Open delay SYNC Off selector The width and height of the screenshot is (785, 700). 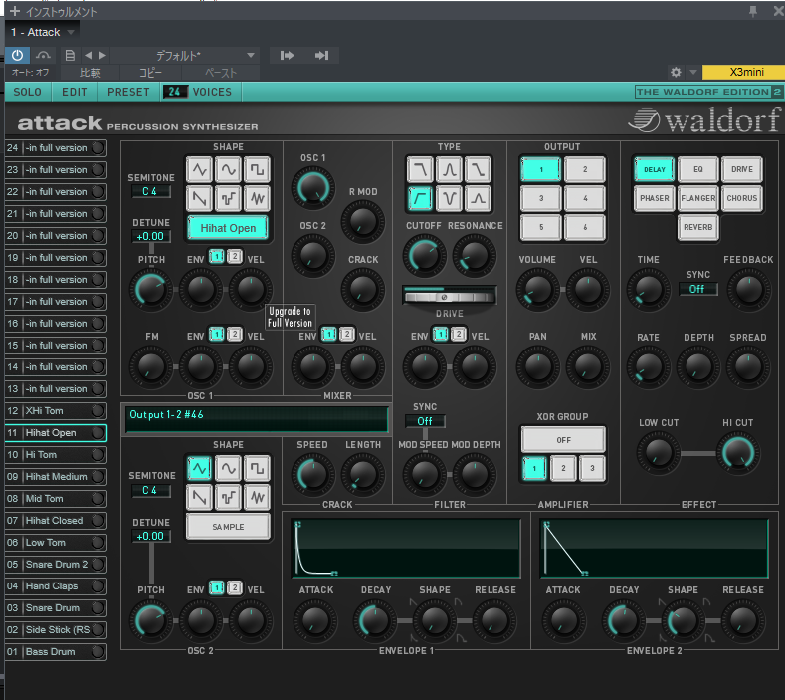697,289
